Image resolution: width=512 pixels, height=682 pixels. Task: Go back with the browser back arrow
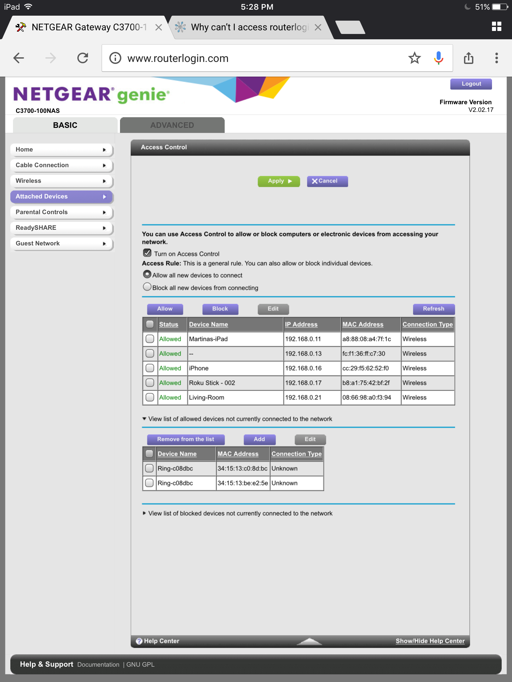point(19,58)
